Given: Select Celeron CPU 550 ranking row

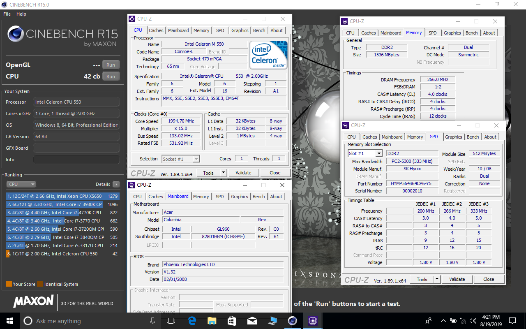Looking at the screenshot, I should click(x=62, y=254).
